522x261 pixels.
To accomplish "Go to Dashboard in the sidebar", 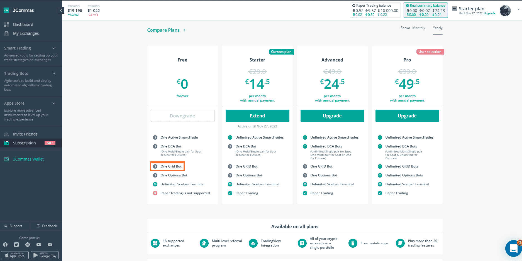I will (23, 24).
